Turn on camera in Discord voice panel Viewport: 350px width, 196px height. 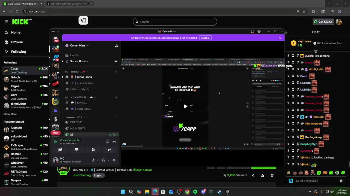click(60, 150)
